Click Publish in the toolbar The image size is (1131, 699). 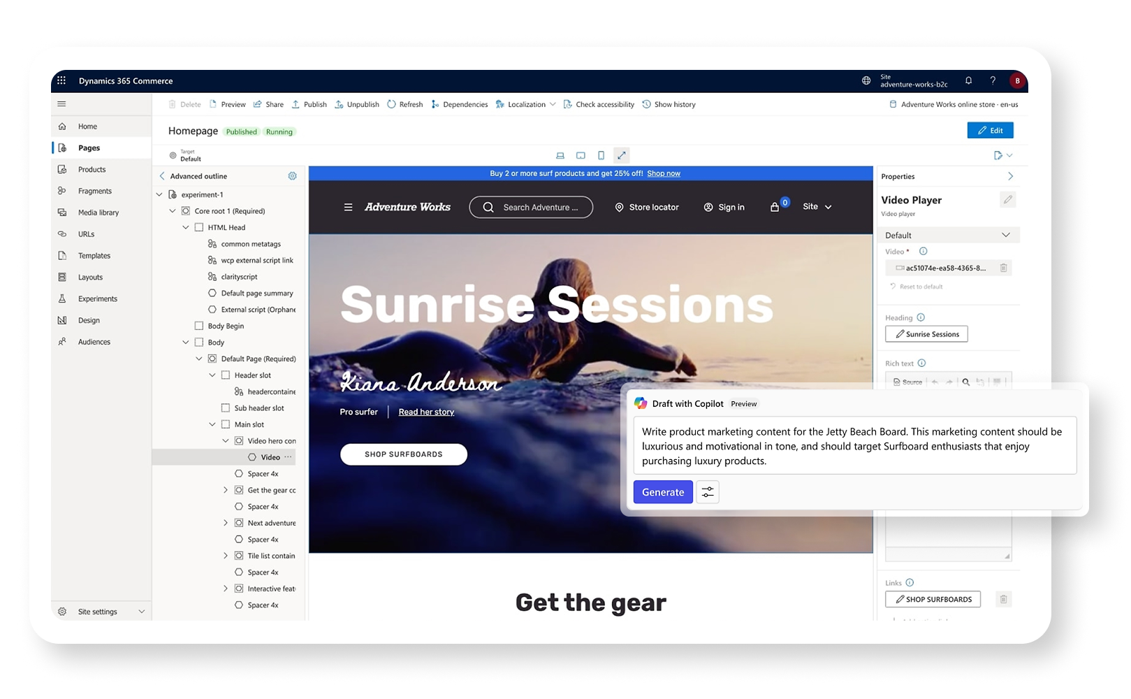pyautogui.click(x=309, y=104)
